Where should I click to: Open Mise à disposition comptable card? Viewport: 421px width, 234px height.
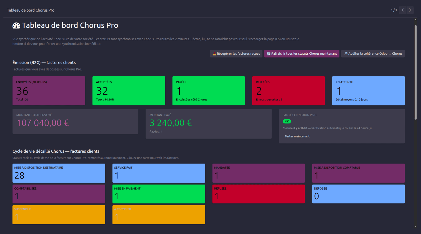[358, 173]
